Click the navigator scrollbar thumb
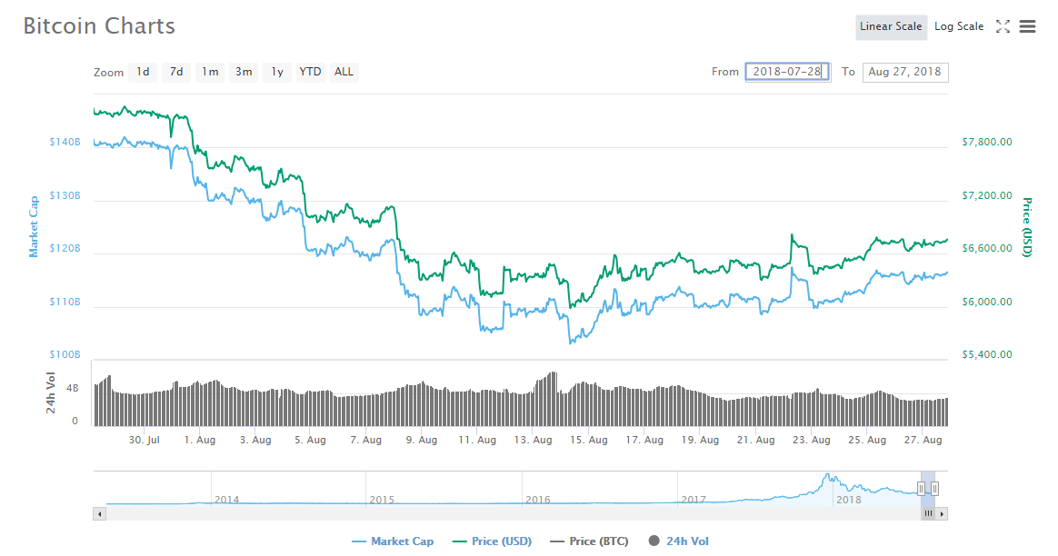 pyautogui.click(x=928, y=513)
